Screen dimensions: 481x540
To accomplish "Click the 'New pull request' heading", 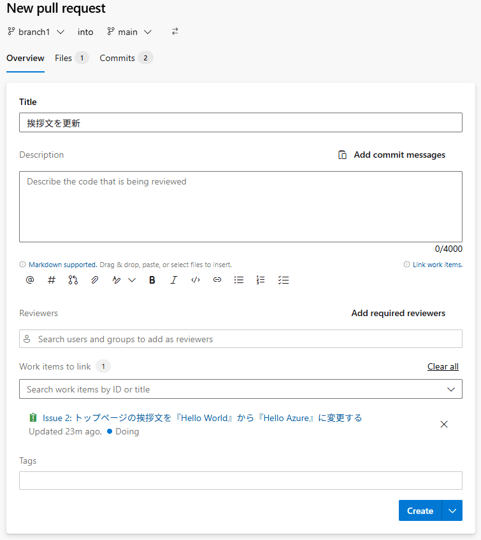I will click(x=56, y=8).
